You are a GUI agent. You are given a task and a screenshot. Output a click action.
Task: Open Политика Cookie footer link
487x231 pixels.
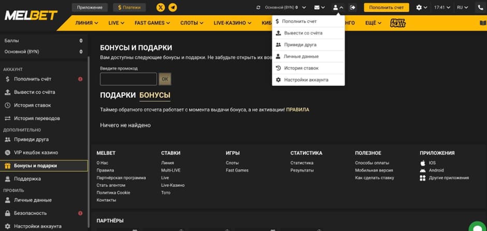coord(113,193)
